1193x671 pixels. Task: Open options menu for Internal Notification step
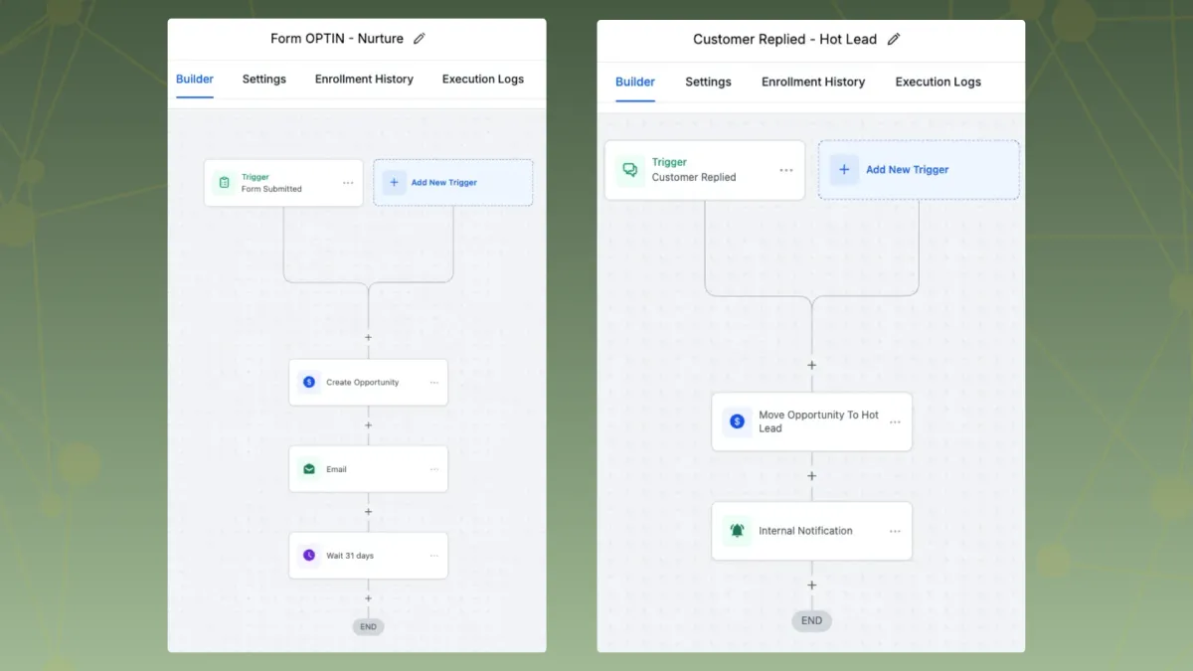coord(895,531)
